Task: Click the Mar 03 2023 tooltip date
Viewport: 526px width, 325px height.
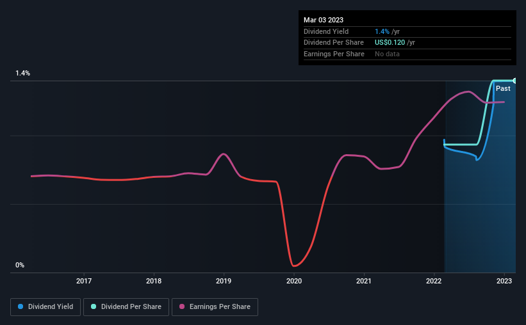Action: pyautogui.click(x=324, y=20)
